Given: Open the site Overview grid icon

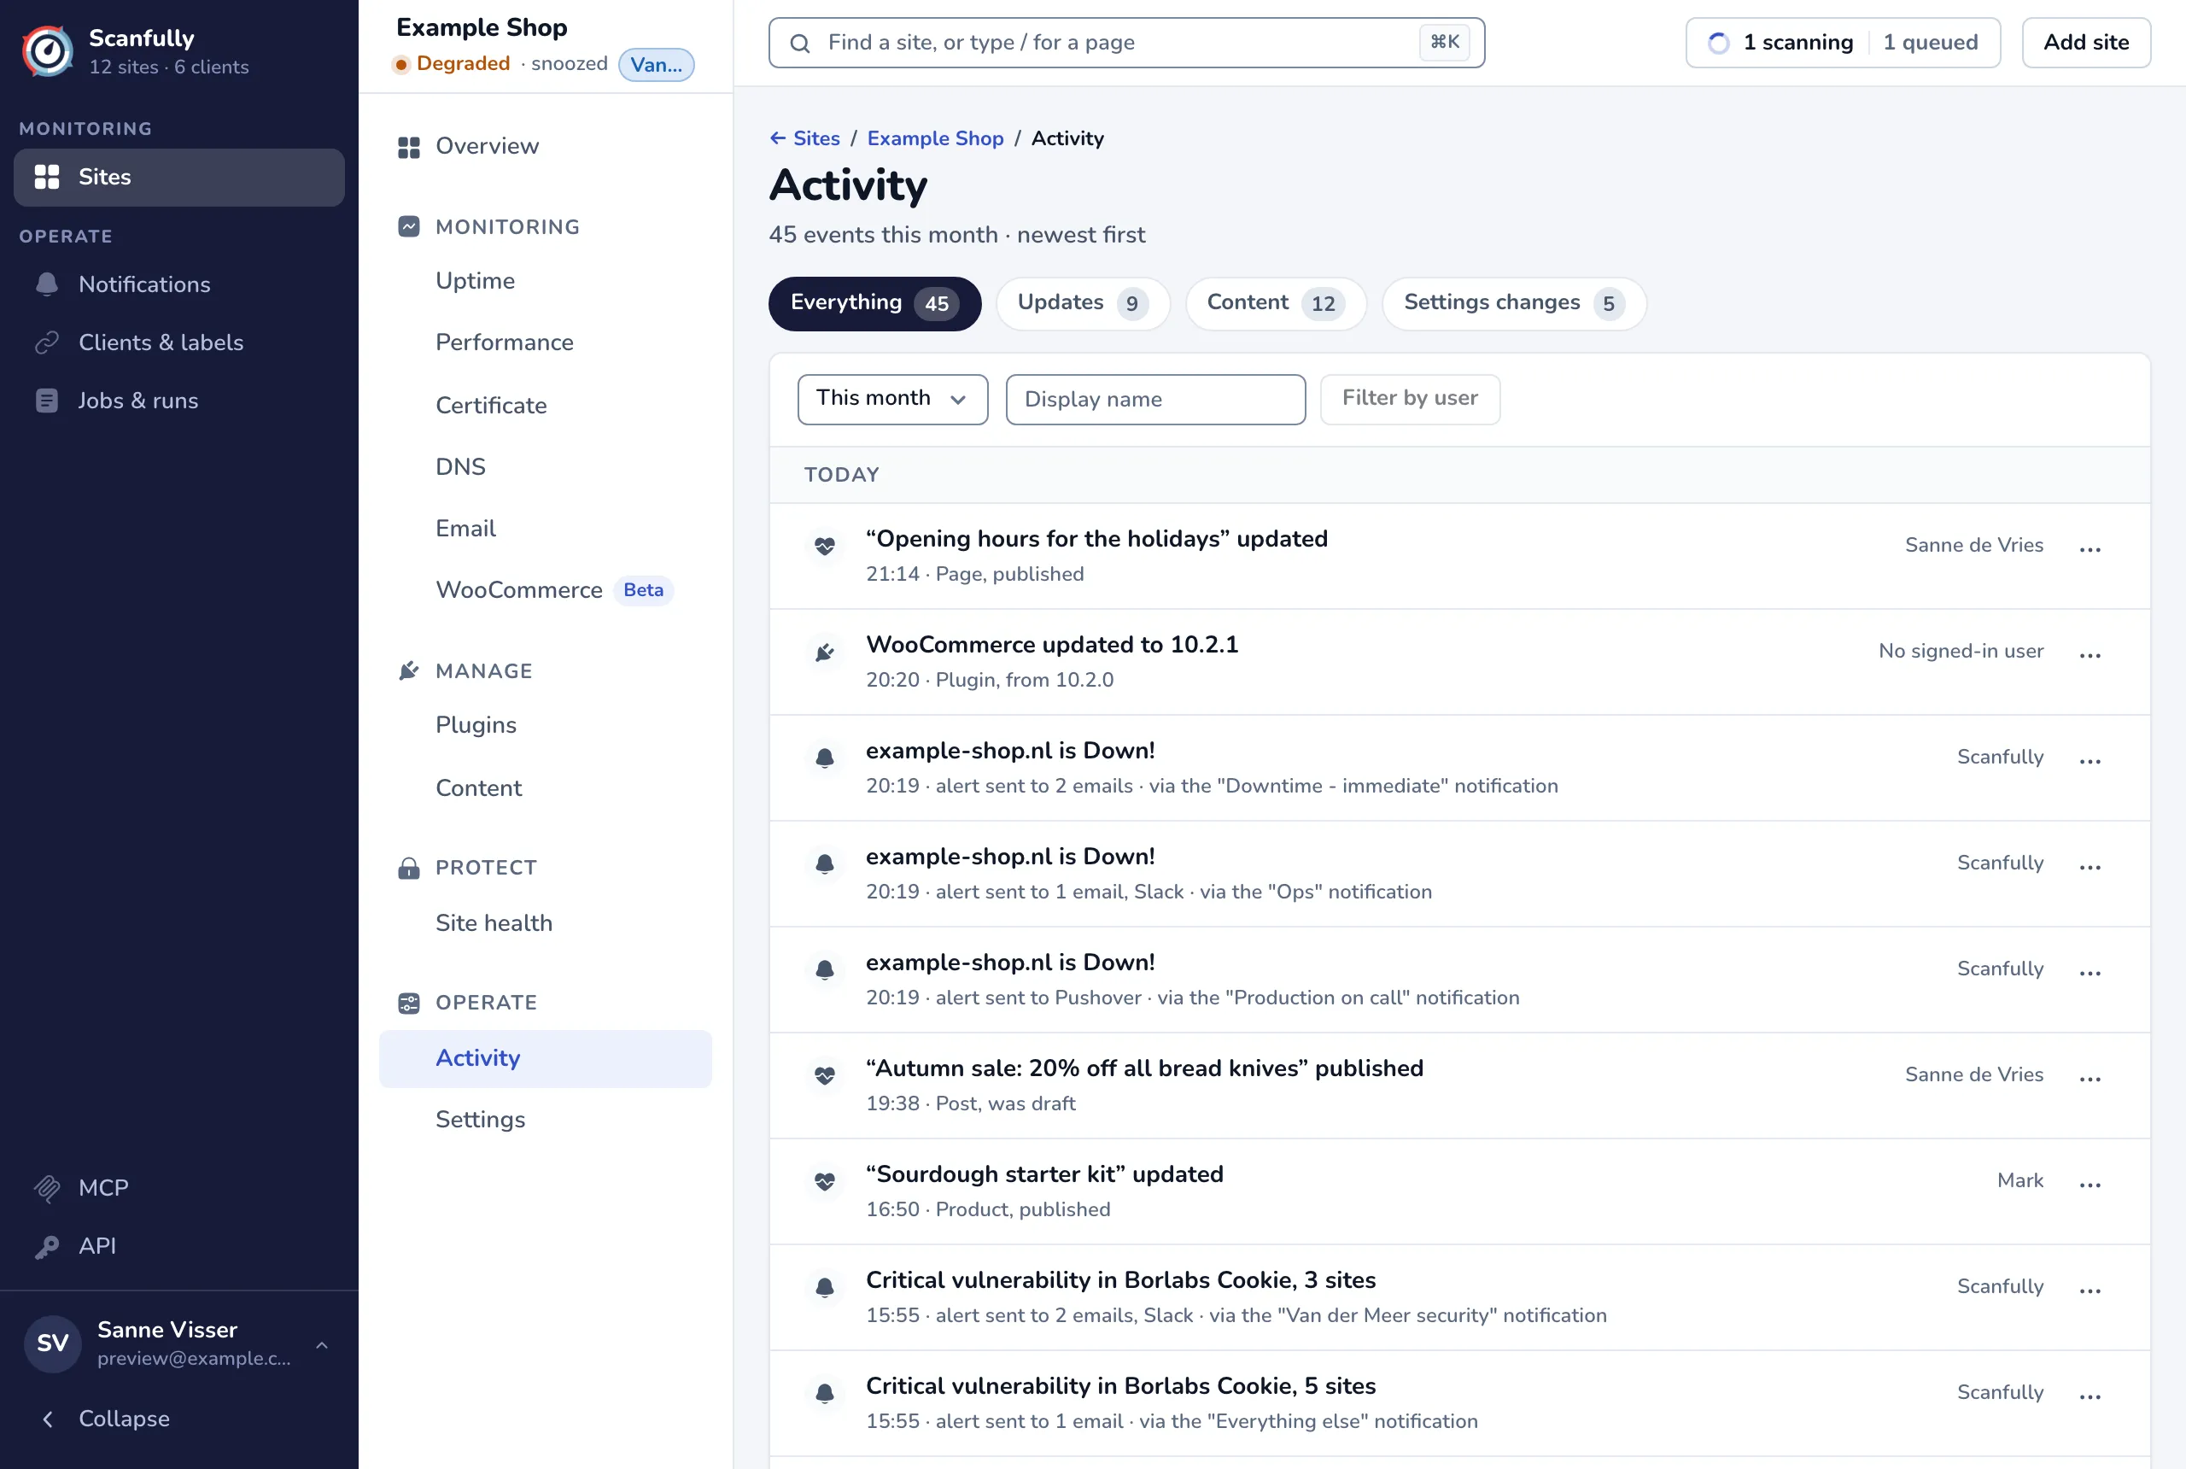Looking at the screenshot, I should point(408,147).
